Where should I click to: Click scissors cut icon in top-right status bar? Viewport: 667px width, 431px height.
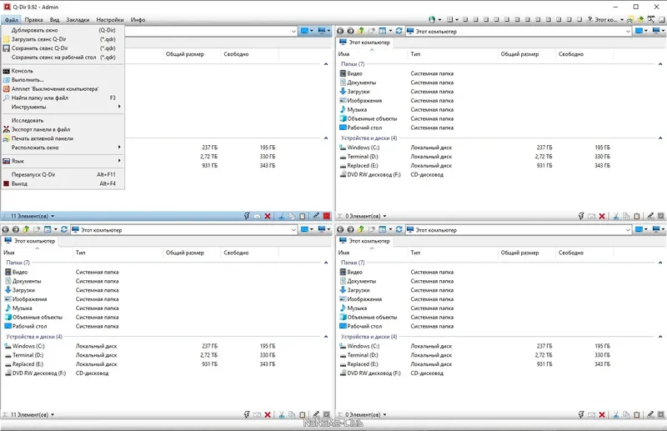[x=616, y=216]
